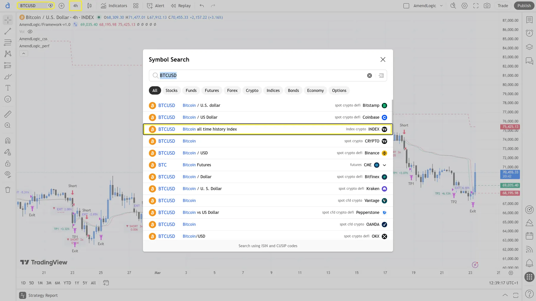Set chart range to YTD
Image resolution: width=536 pixels, height=301 pixels.
click(x=67, y=283)
